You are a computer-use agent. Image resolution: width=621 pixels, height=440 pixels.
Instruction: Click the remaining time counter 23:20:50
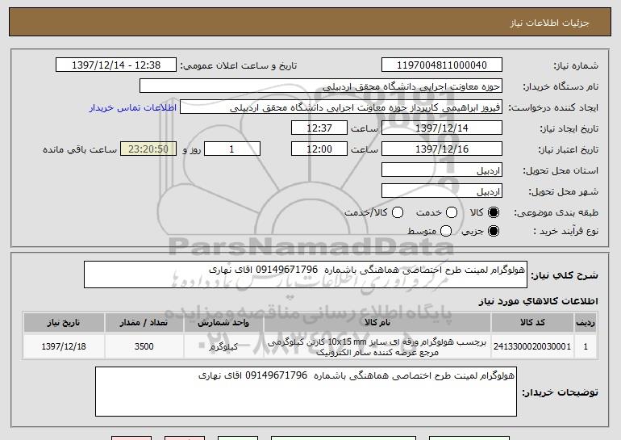click(x=148, y=149)
